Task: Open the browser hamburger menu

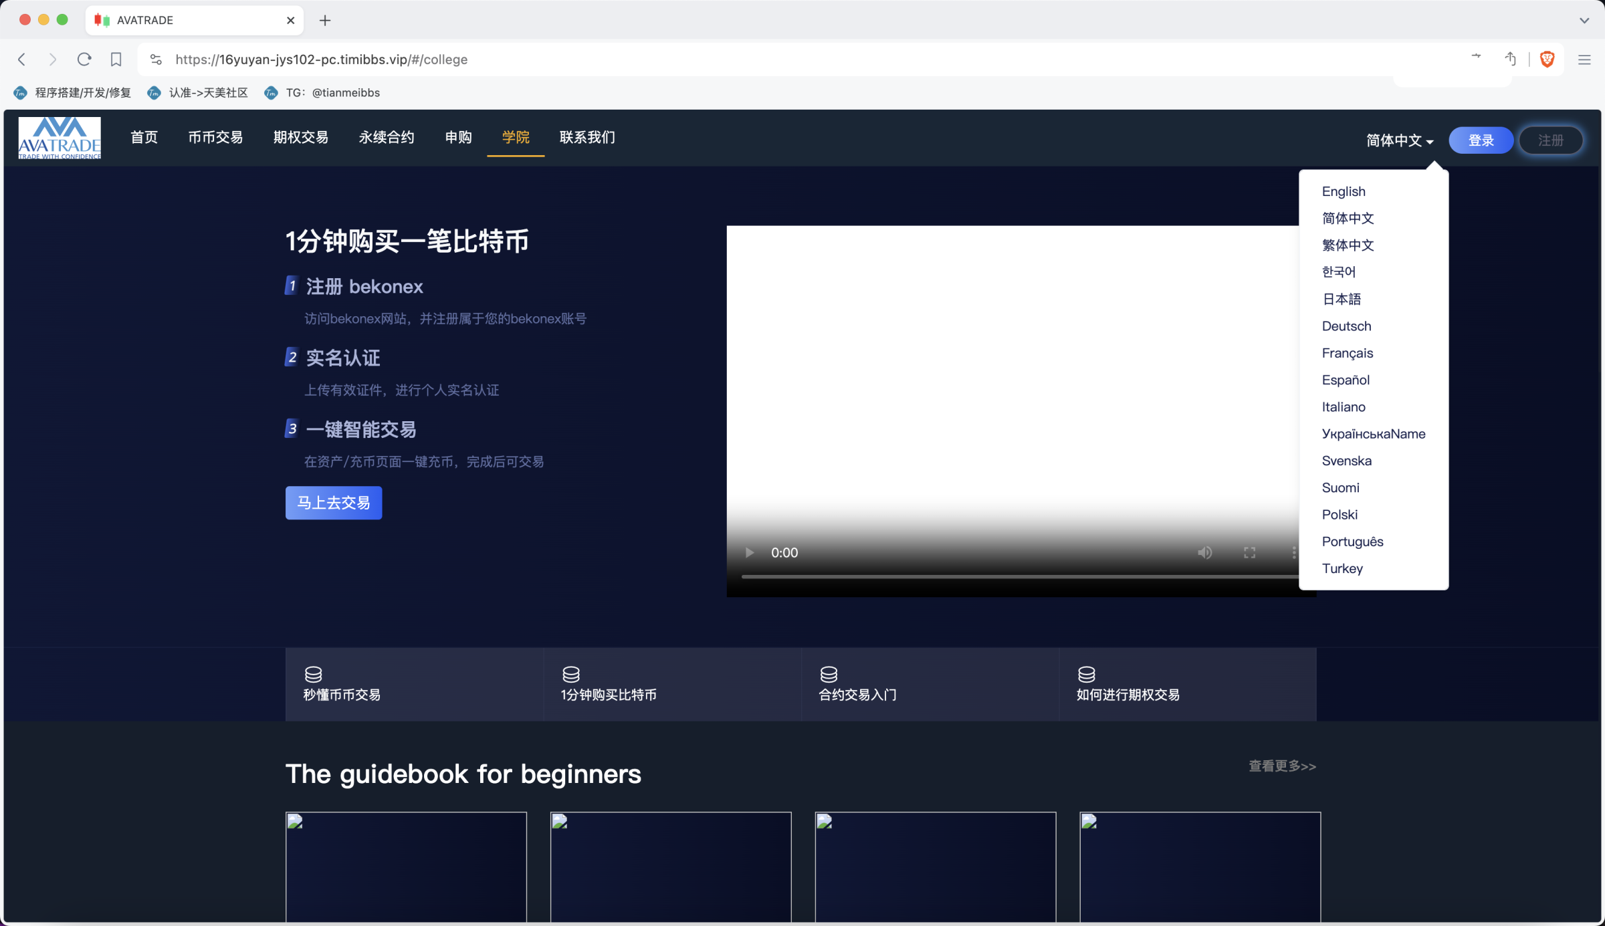Action: (1584, 60)
